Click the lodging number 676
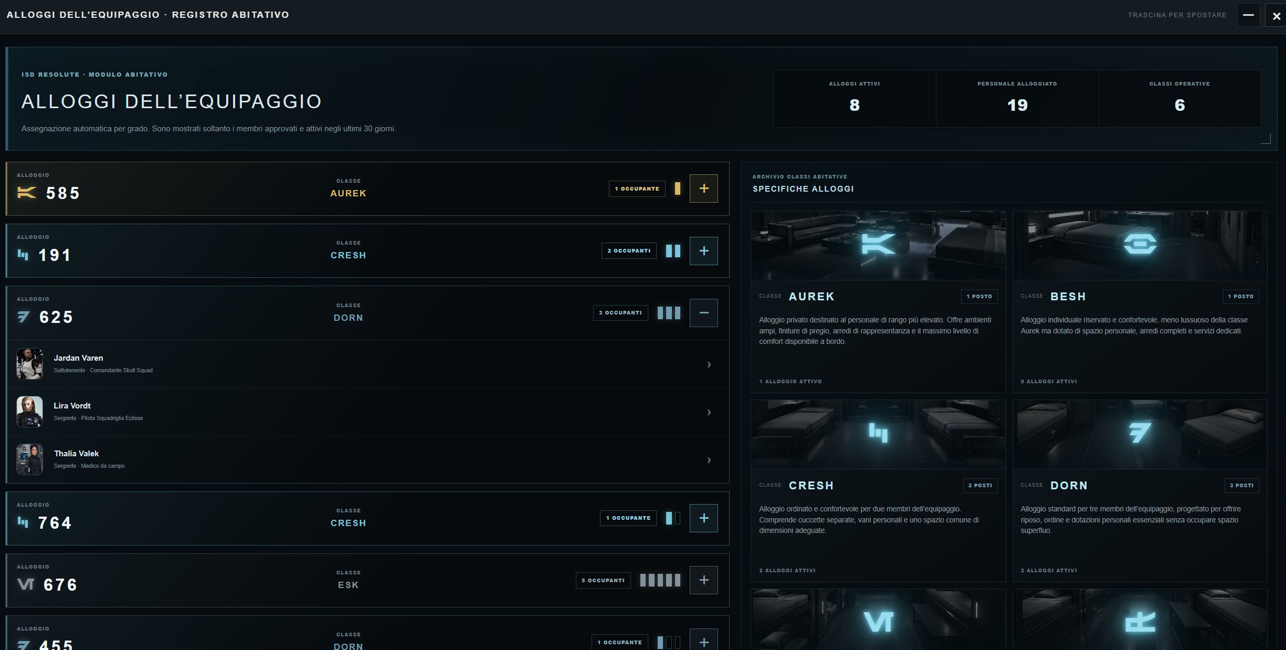1286x650 pixels. (x=60, y=585)
